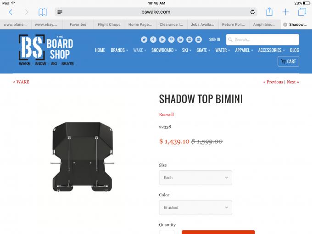Open the Safari bookmarks book icon
Viewport: 312px width, 234px height.
(42, 12)
